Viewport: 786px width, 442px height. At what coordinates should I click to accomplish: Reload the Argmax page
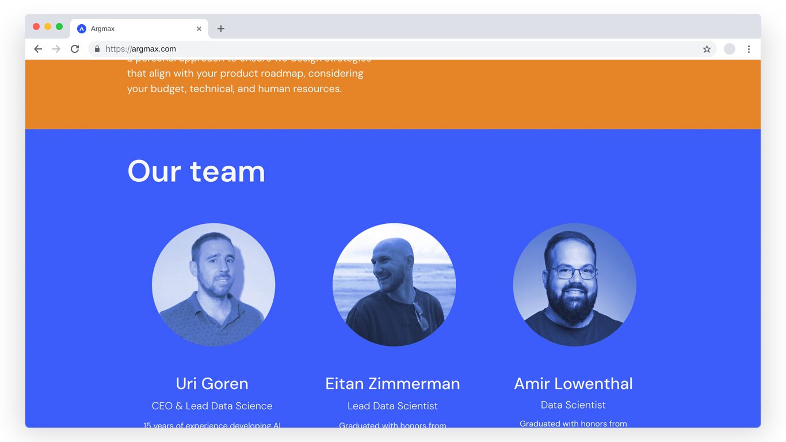coord(75,49)
